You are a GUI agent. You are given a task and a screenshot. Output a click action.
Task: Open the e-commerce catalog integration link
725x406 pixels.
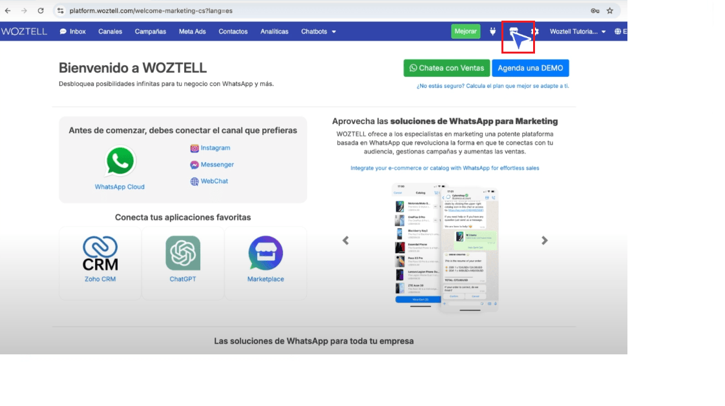pyautogui.click(x=445, y=168)
